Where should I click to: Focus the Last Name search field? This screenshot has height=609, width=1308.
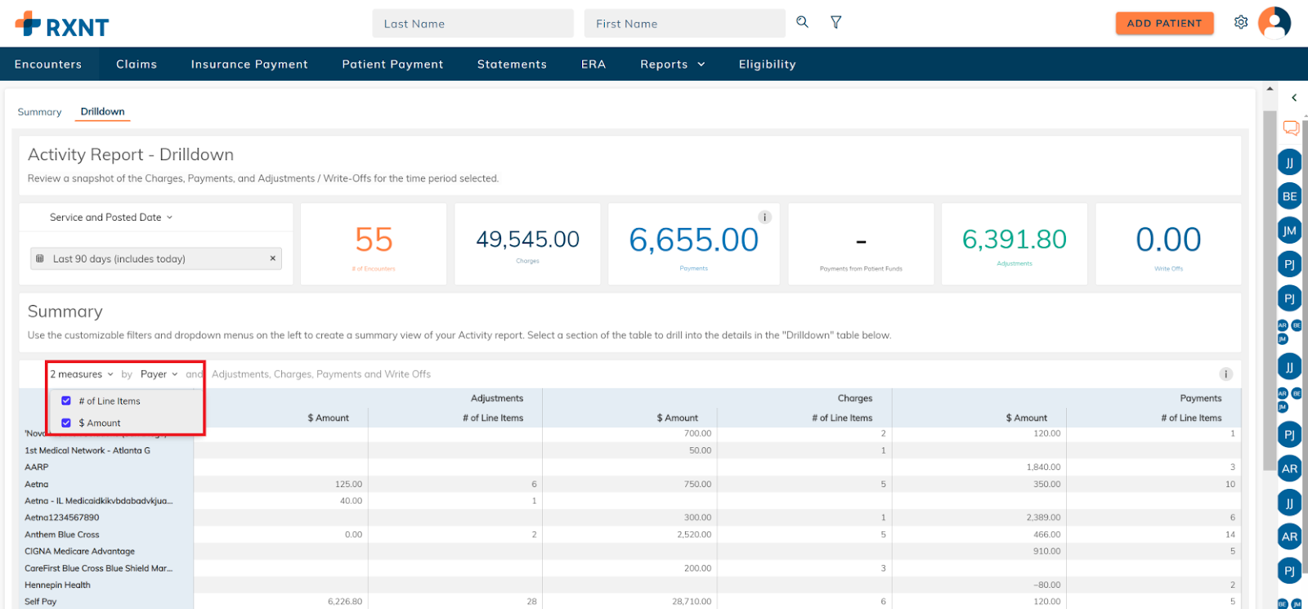tap(473, 24)
